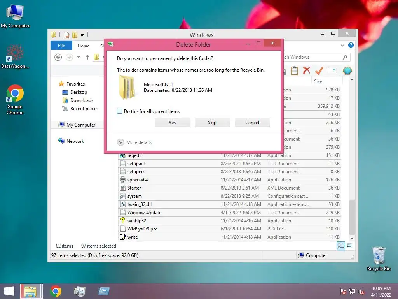Select the winhlp32 application
The width and height of the screenshot is (398, 299).
[x=230, y=221]
